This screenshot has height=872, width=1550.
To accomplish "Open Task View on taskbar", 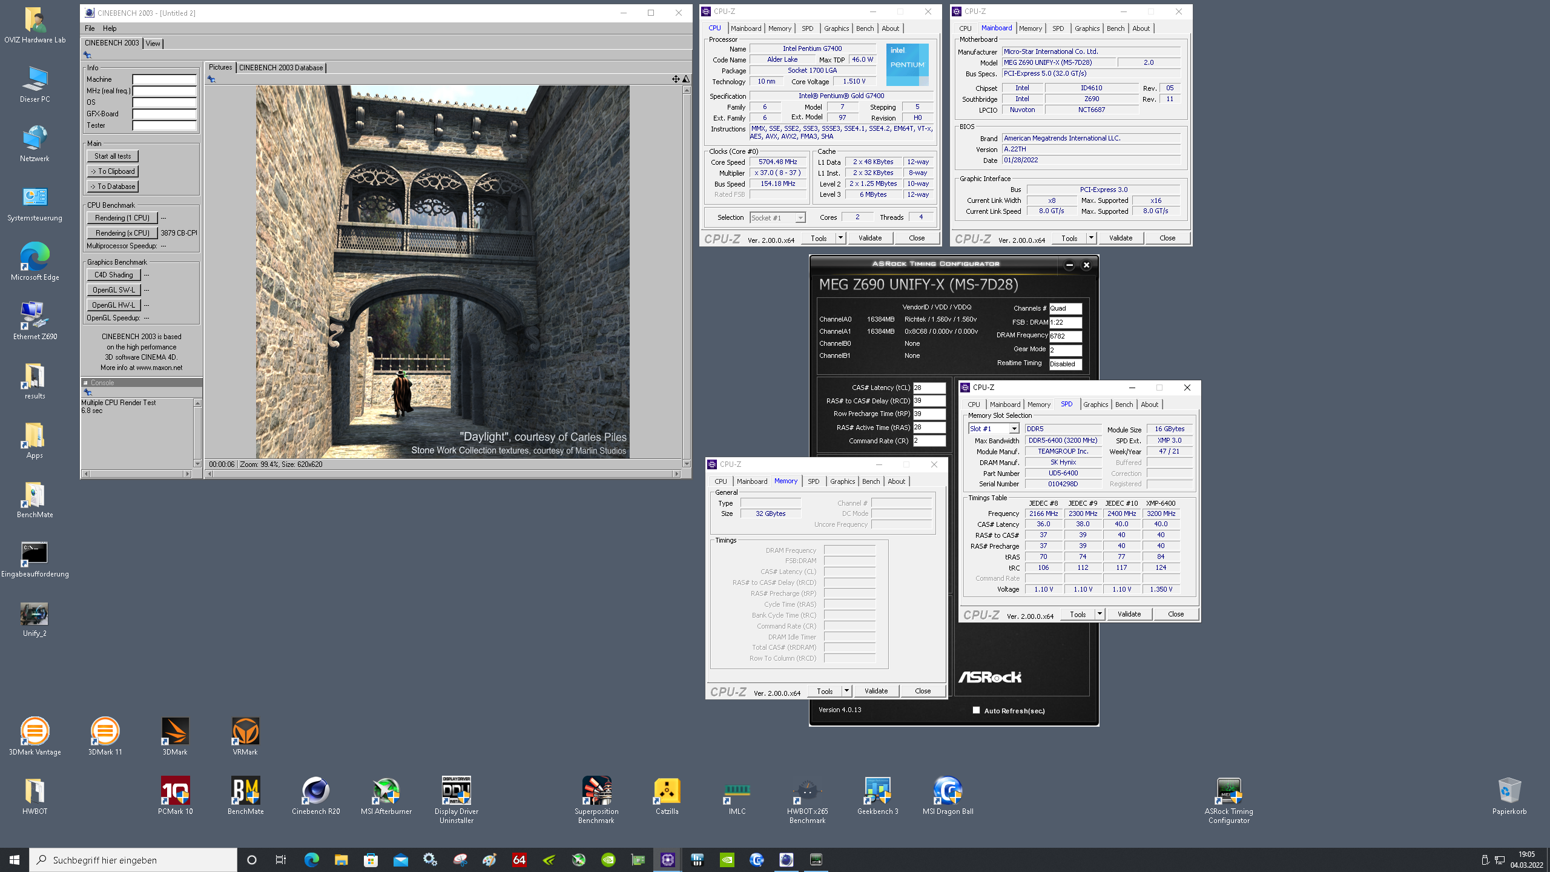I will point(281,860).
